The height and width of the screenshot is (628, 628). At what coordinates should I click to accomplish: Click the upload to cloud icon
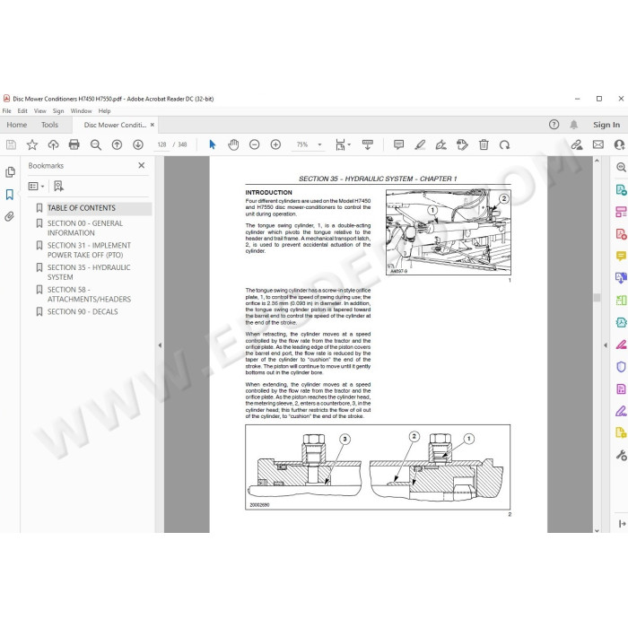tap(53, 144)
